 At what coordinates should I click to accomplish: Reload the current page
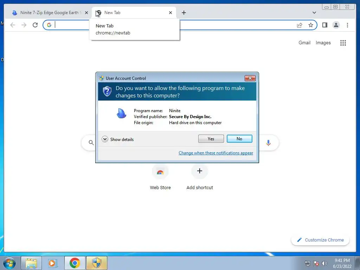[x=35, y=25]
